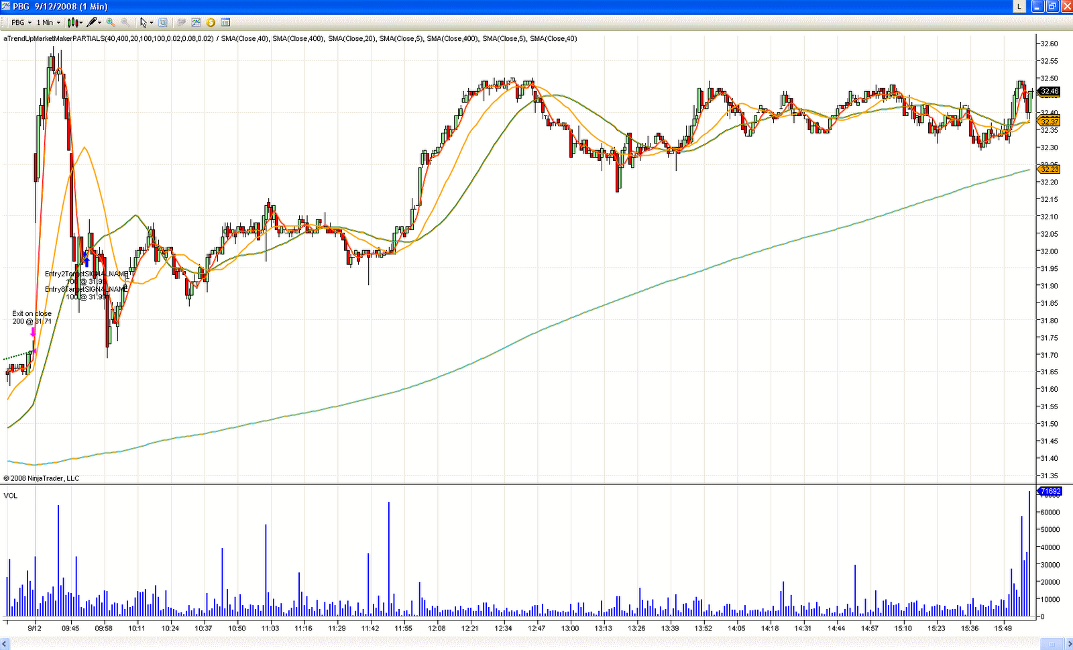Click the VOL panel label
Viewport: 1073px width, 650px height.
coord(11,496)
